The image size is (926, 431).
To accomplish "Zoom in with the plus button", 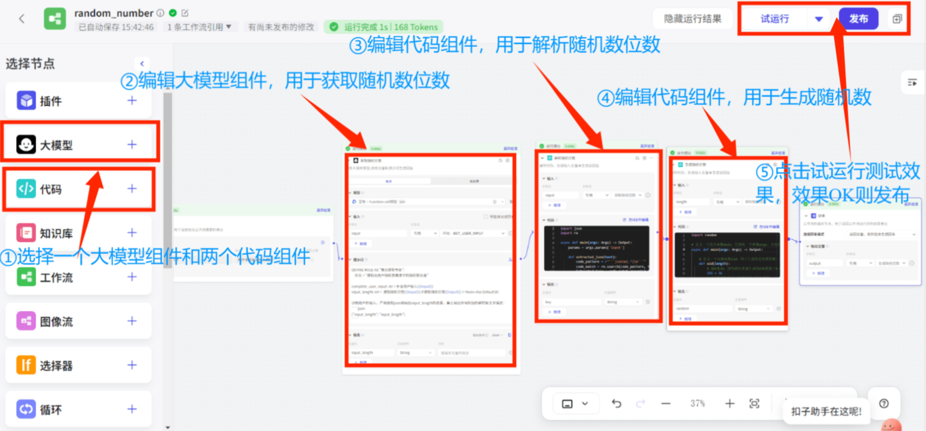I will click(729, 403).
